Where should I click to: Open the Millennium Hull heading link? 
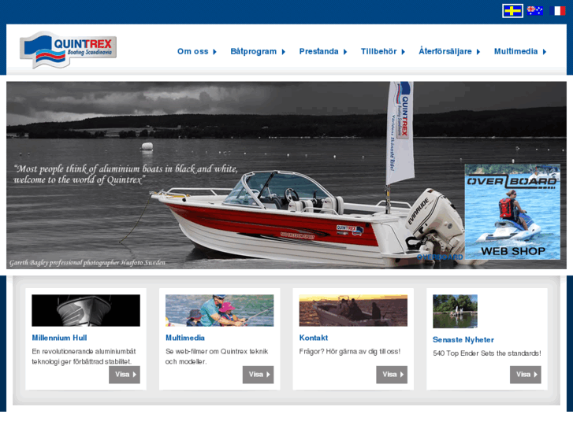click(x=59, y=338)
